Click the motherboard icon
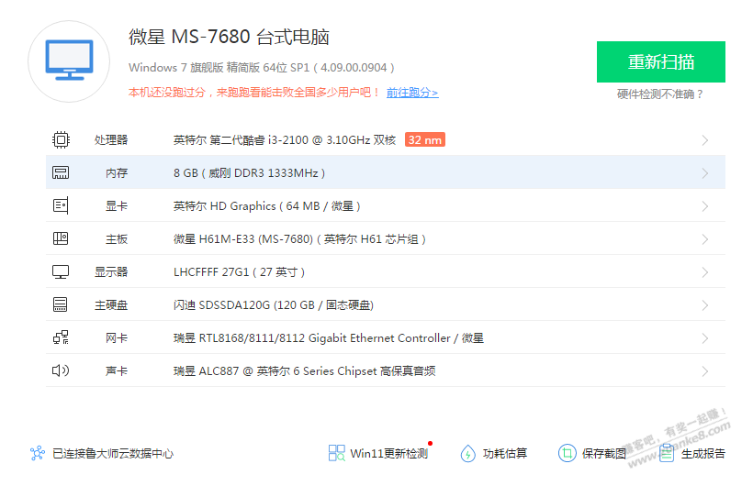 [61, 238]
